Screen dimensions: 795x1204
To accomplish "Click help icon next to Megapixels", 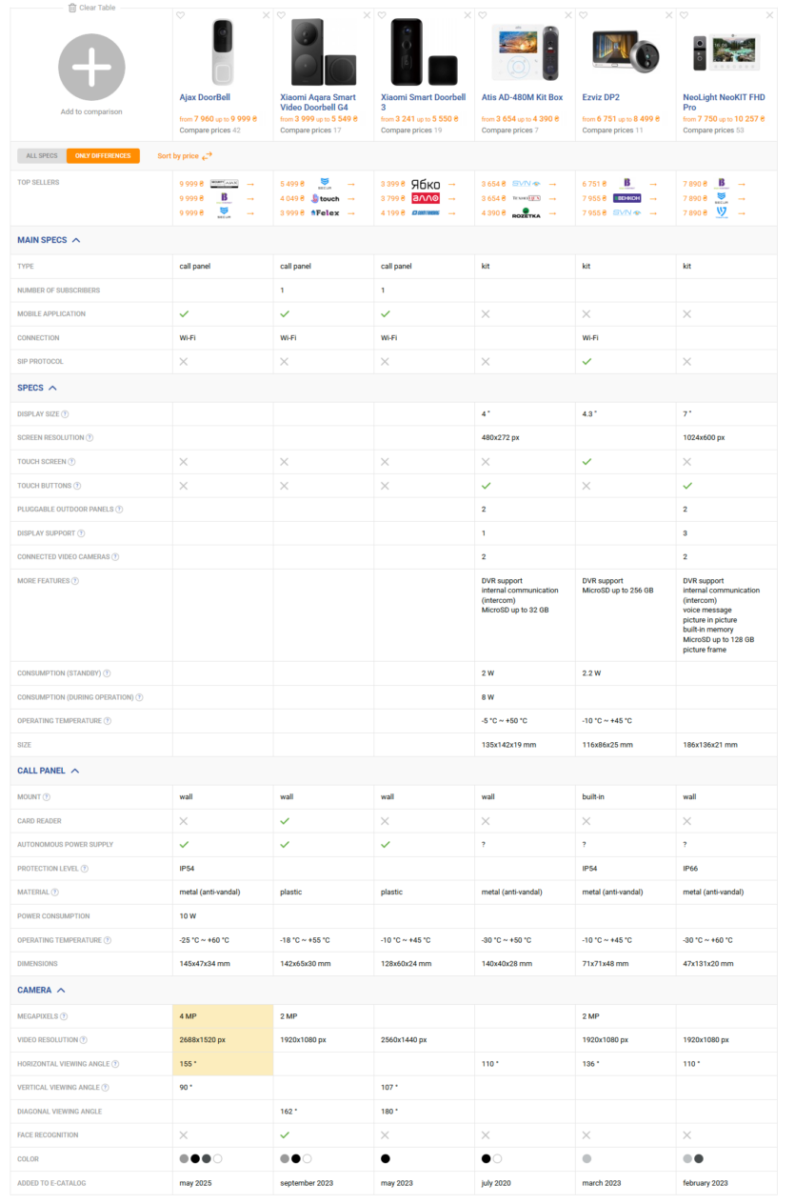I will (x=65, y=1016).
